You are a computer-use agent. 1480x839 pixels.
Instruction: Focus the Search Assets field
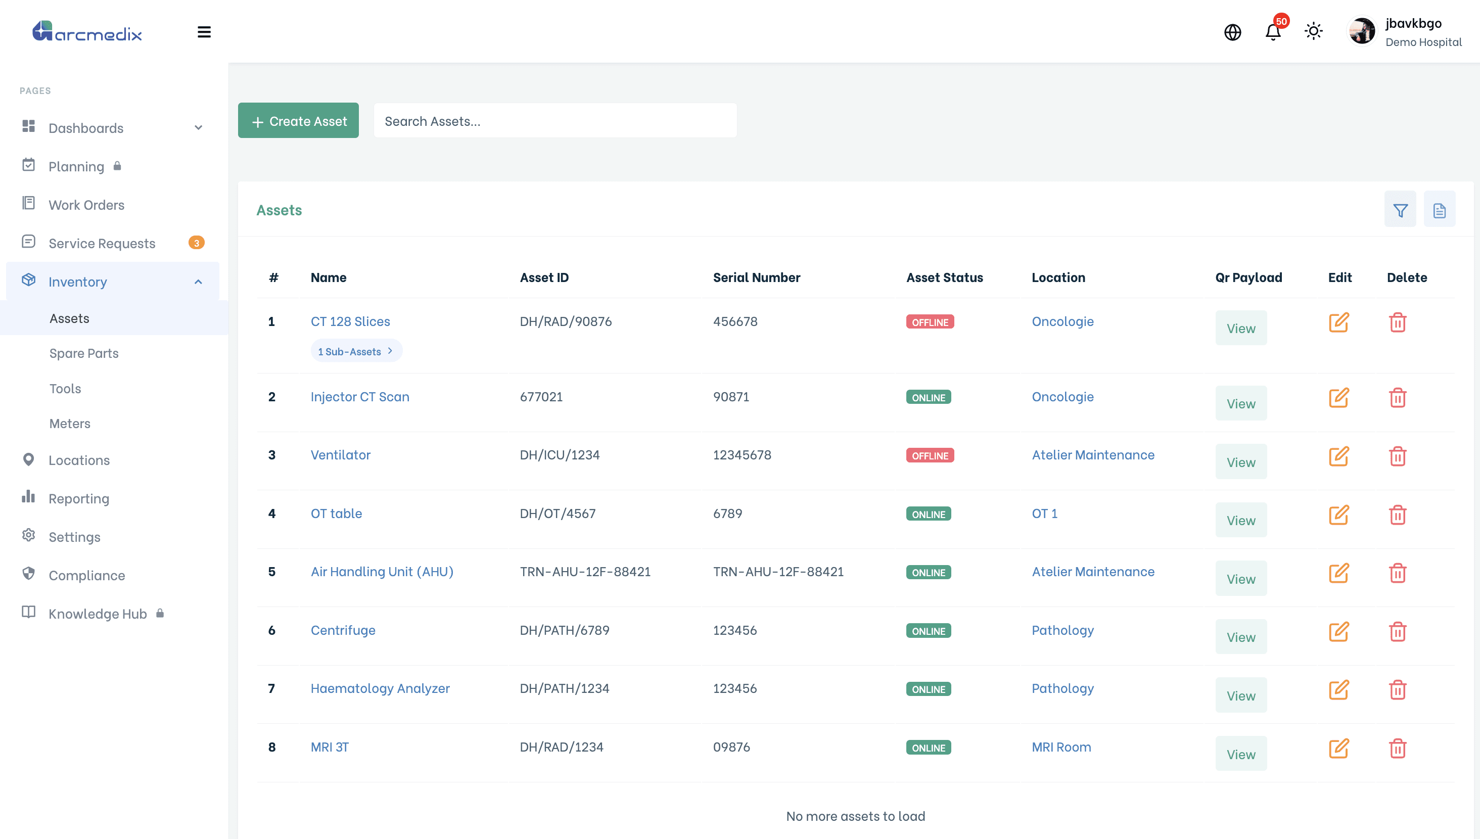point(555,120)
